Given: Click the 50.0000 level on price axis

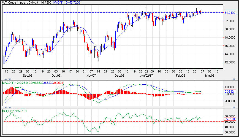Looking at the screenshot, I should pos(230,29).
